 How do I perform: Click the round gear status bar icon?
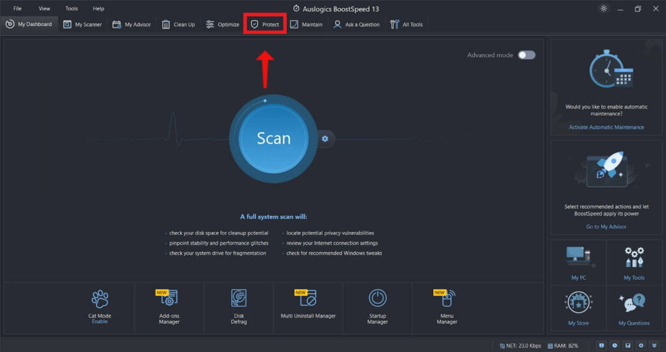coord(641,346)
